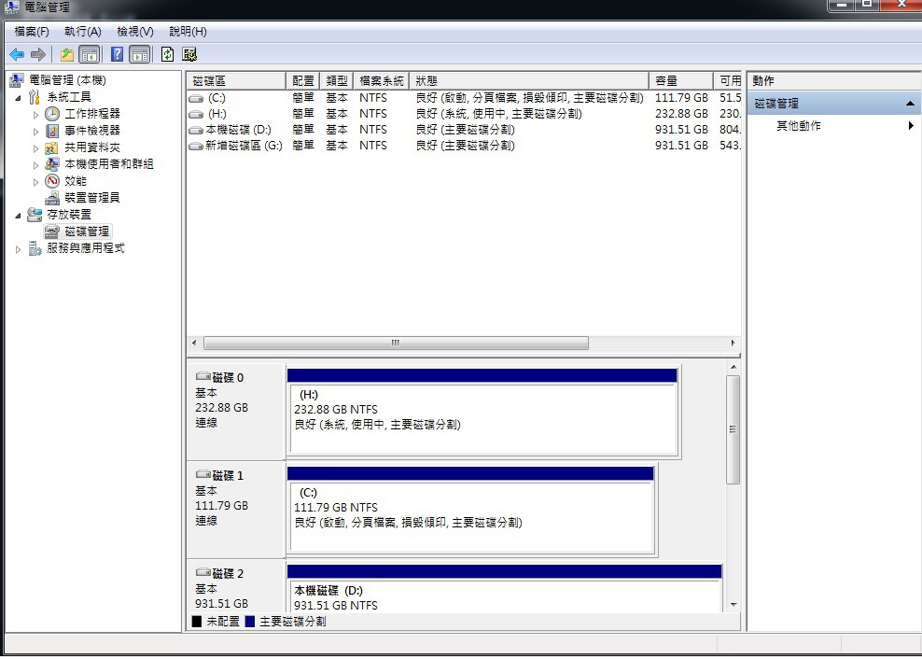The image size is (922, 659).
Task: Sort by 狀態 column header
Action: tap(529, 80)
